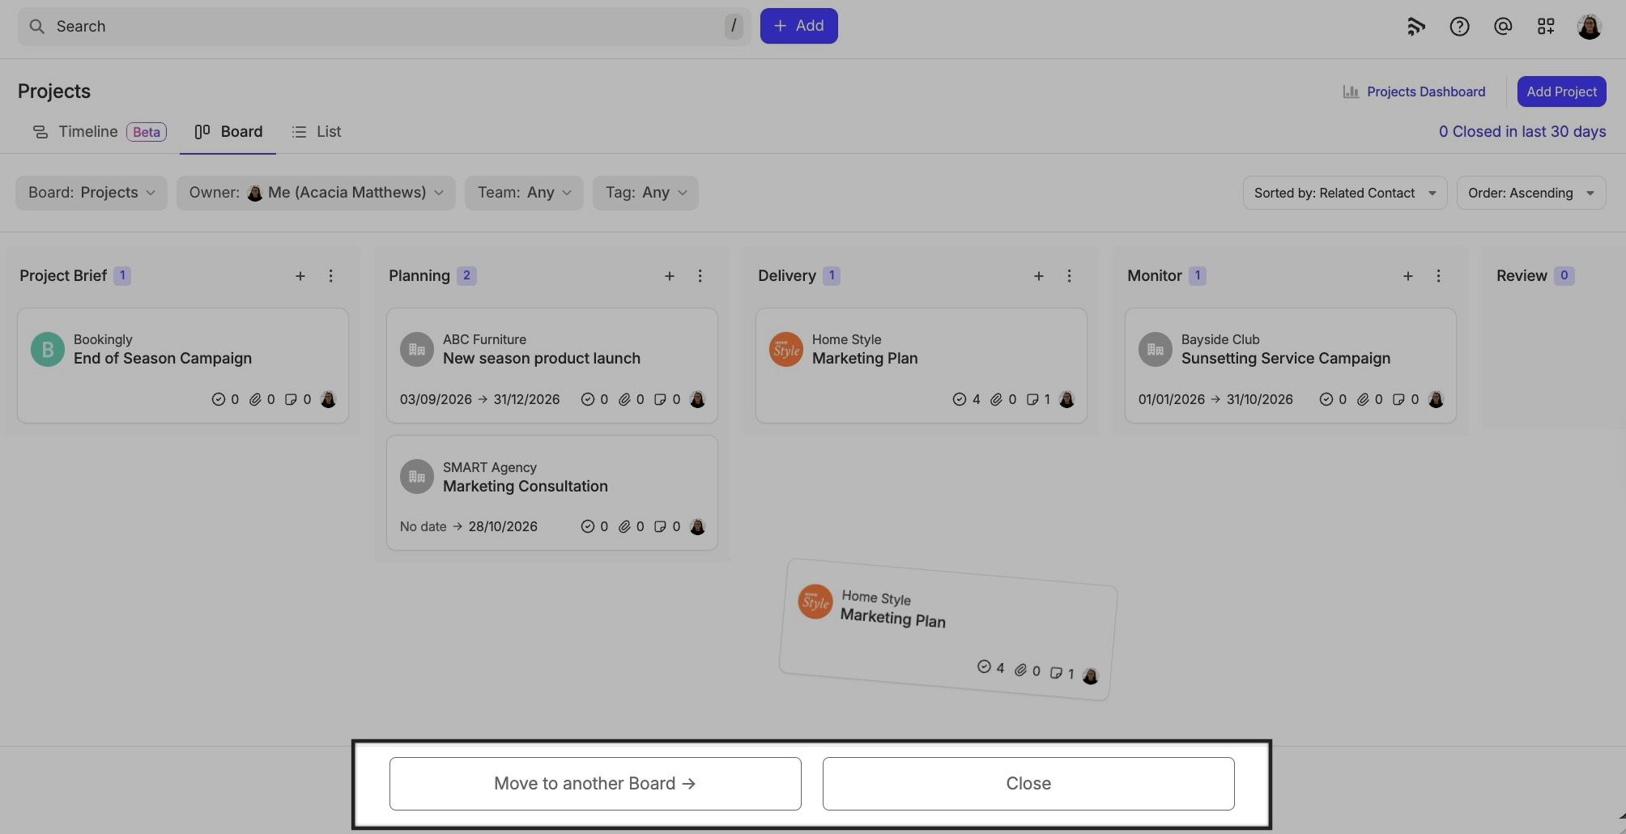Select the Board tab

coord(228,132)
